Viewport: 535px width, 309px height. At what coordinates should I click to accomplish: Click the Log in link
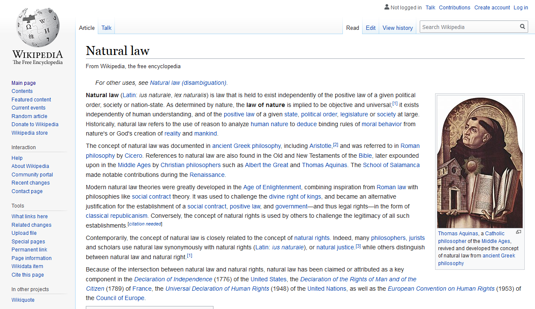pos(521,7)
